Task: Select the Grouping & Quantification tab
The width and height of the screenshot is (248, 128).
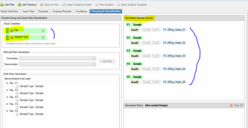Action: [x=106, y=11]
